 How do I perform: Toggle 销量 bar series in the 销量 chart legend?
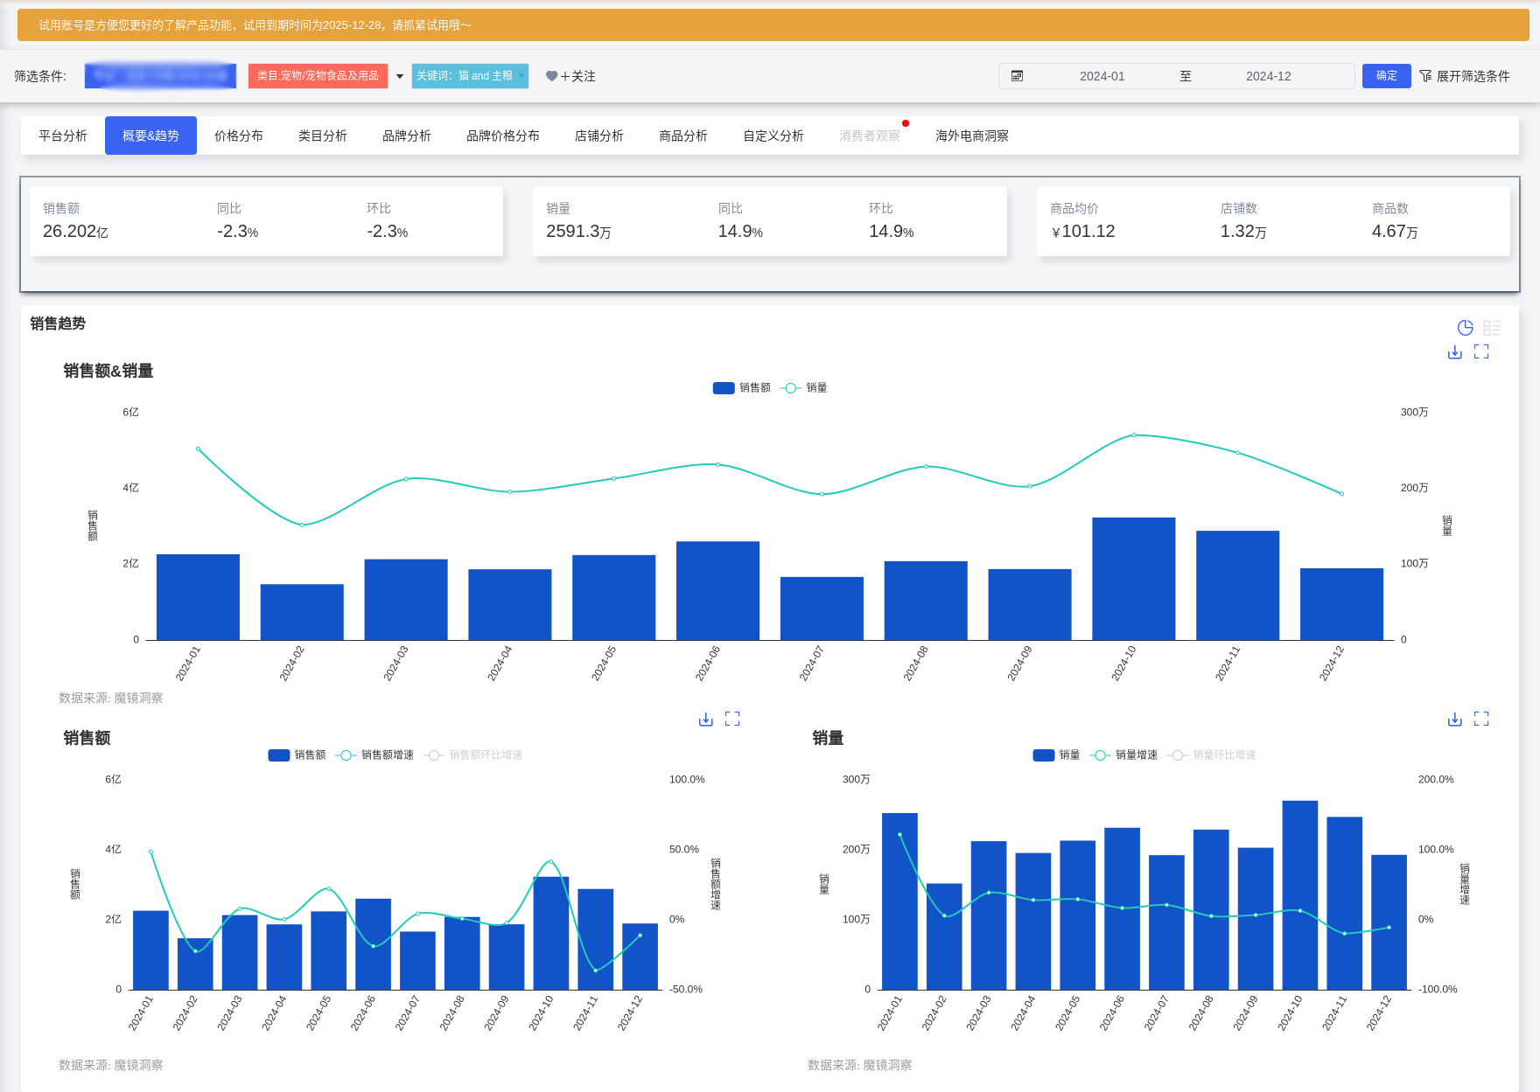coord(1056,755)
